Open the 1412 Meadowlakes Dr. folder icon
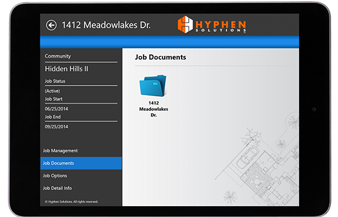This screenshot has height=217, width=338. click(153, 86)
